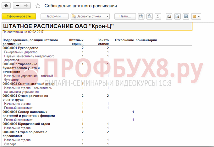The height and width of the screenshot is (147, 214).
Task: Select row Начальник отдела – заместитель начальника управления
Action: [x=28, y=90]
